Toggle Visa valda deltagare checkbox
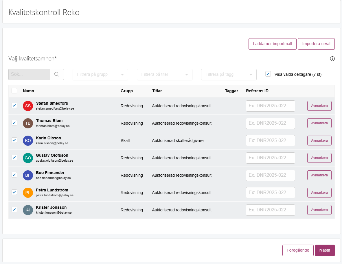This screenshot has width=342, height=264. pyautogui.click(x=268, y=74)
